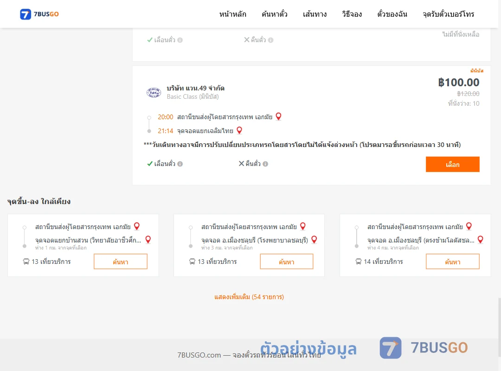The height and width of the screenshot is (371, 501).
Task: Click Basic Class (มินิบัส) label
Action: (193, 96)
